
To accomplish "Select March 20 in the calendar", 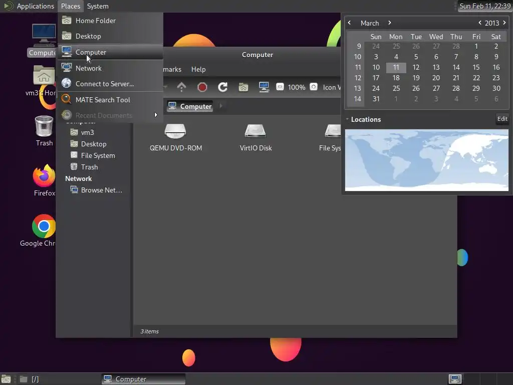I will (436, 78).
